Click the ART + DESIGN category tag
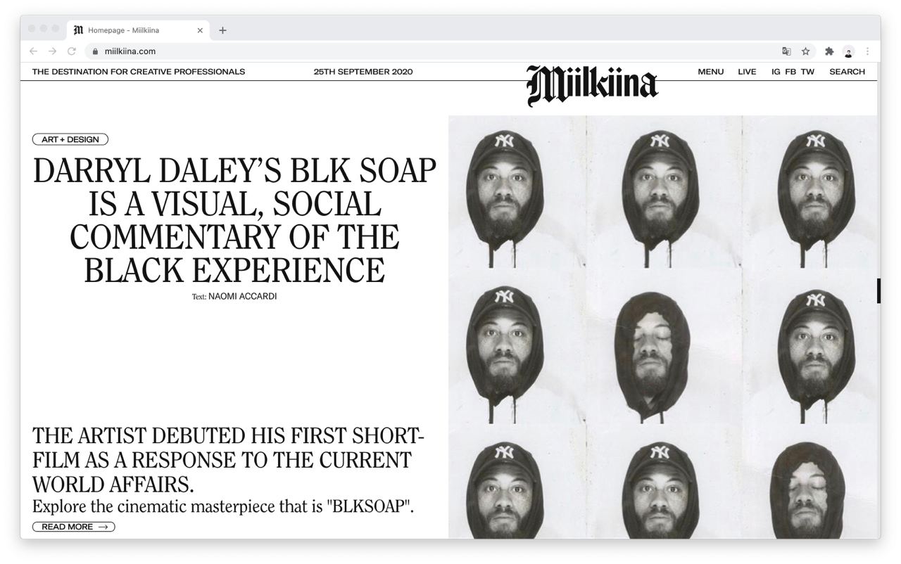The image size is (901, 564). [x=70, y=139]
